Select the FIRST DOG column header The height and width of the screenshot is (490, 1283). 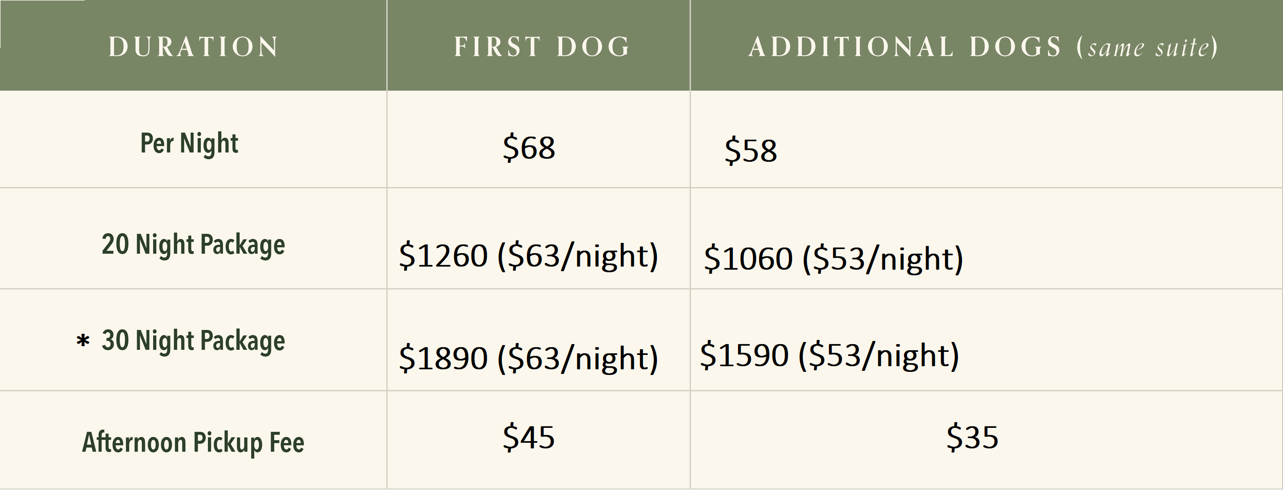click(x=542, y=47)
